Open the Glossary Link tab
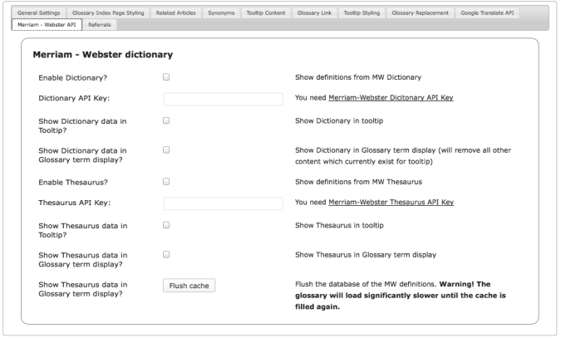This screenshot has width=561, height=338. [x=314, y=13]
